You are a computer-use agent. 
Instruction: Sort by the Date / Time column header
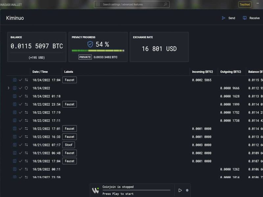point(40,72)
